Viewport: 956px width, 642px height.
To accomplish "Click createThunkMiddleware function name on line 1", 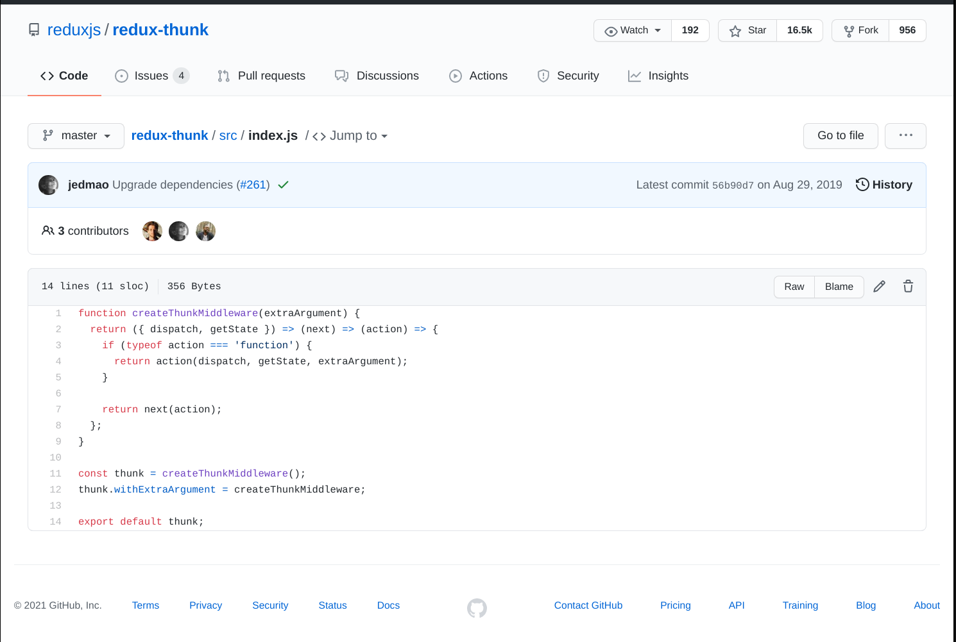I will coord(195,313).
